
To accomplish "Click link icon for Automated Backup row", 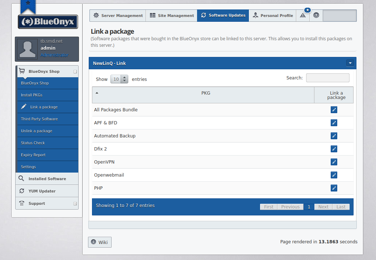I will pos(334,136).
